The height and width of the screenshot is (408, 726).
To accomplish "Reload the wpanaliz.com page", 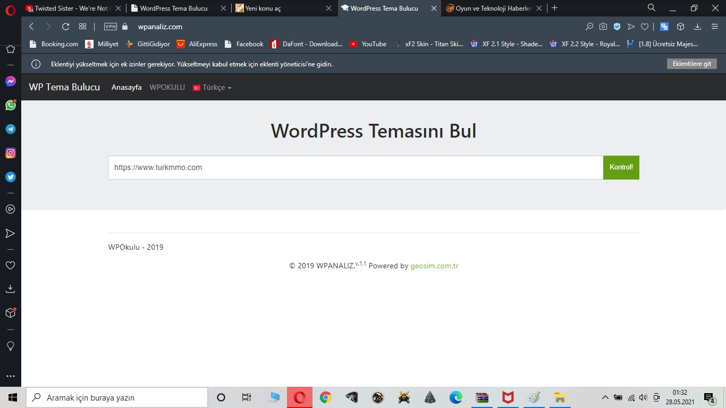I will coord(65,27).
